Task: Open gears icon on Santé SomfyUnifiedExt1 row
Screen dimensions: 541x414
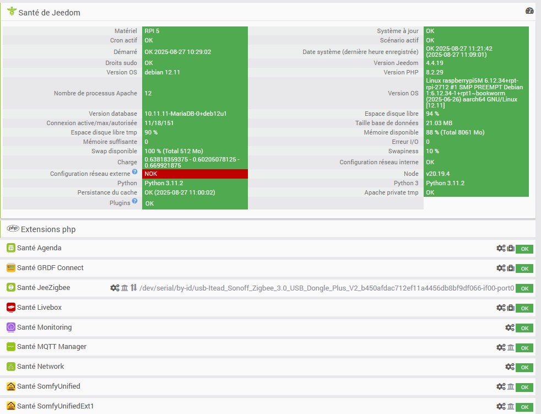Action: [501, 406]
